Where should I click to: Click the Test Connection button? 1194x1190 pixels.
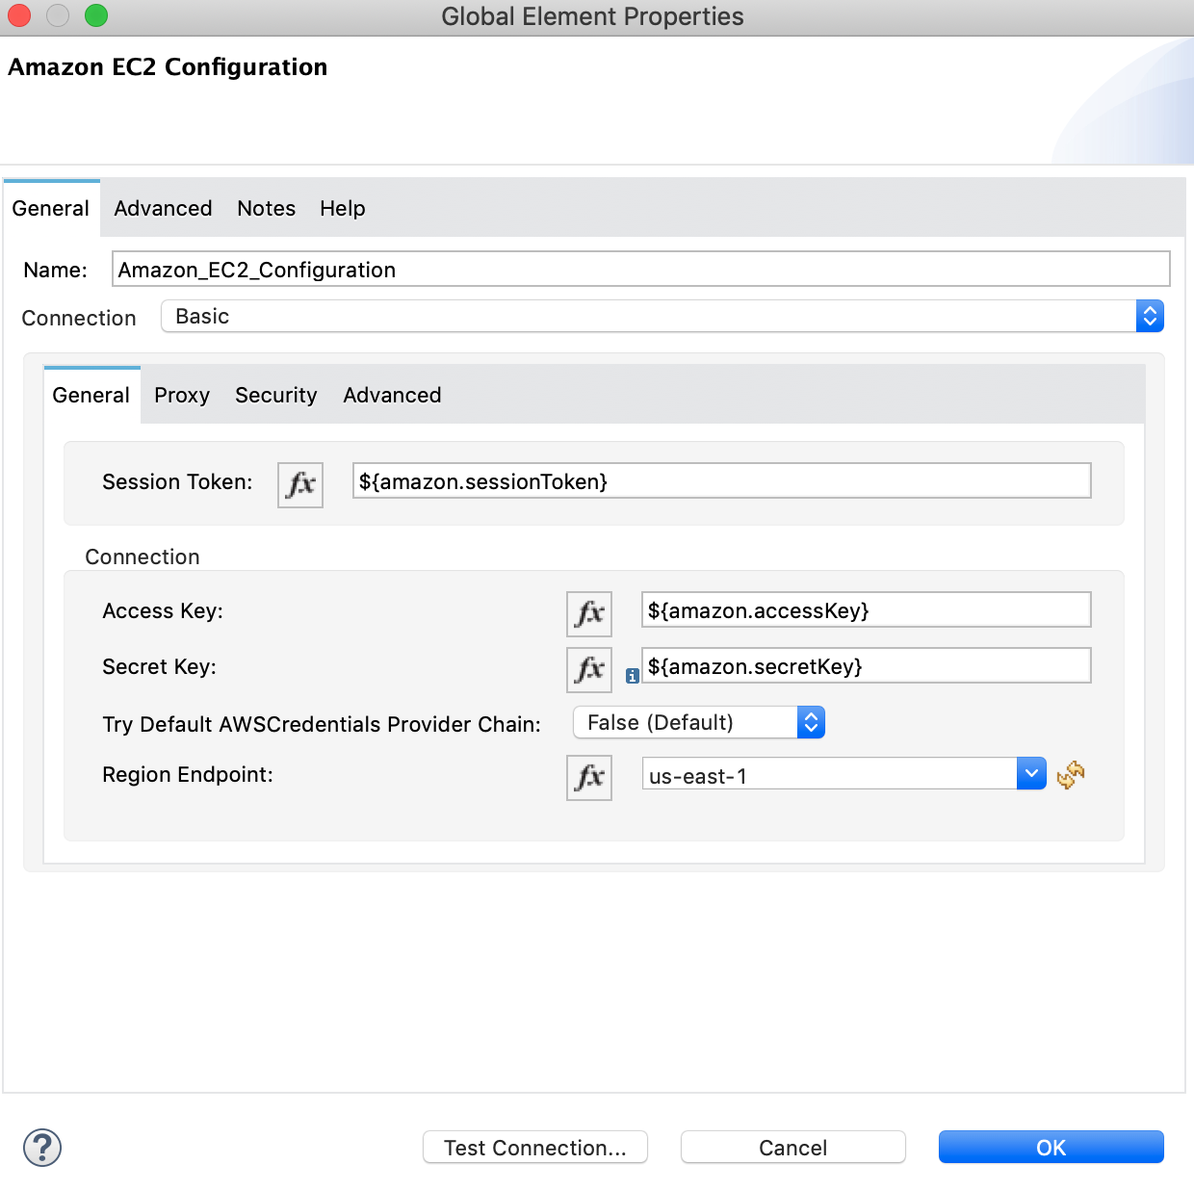tap(534, 1147)
